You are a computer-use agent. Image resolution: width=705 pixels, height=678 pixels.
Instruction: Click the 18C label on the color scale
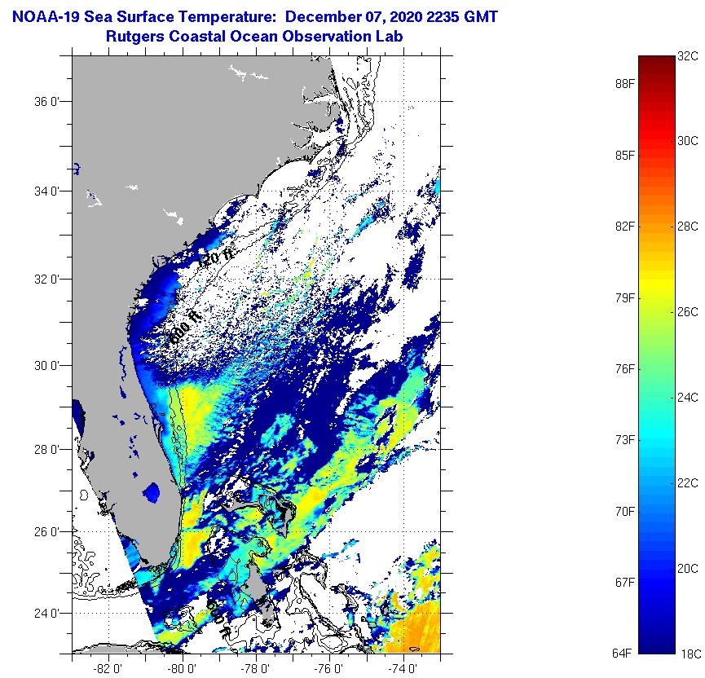pos(691,654)
